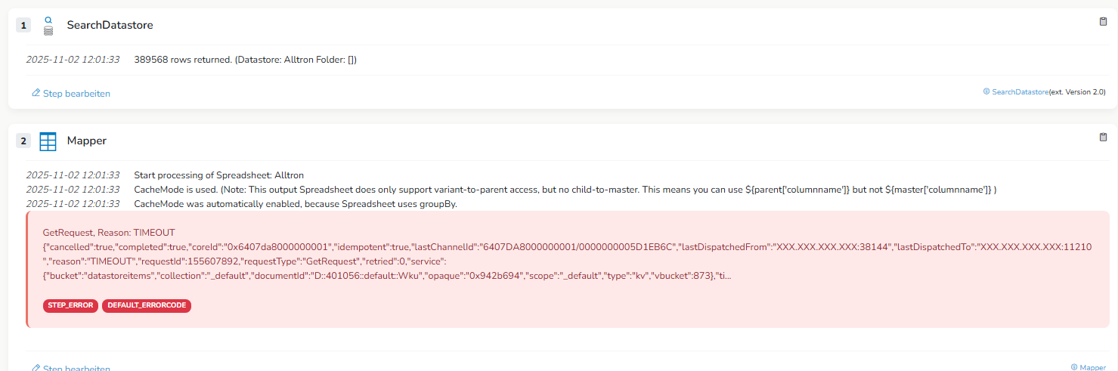This screenshot has height=371, width=1118.
Task: Copy Mapper log via clipboard icon
Action: 1103,138
